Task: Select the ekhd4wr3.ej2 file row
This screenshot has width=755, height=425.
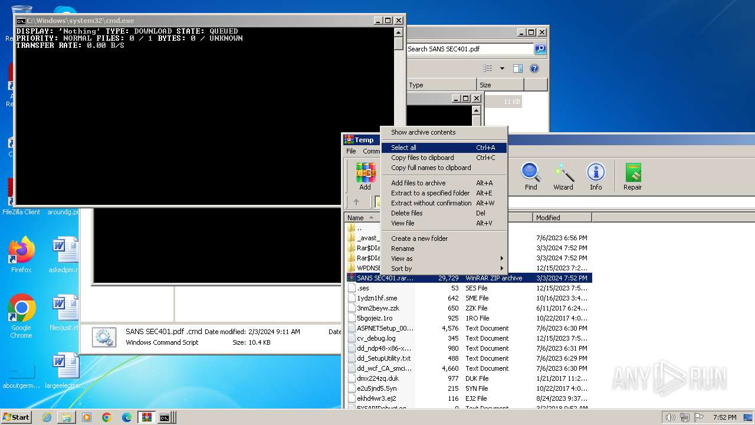Action: coord(468,398)
